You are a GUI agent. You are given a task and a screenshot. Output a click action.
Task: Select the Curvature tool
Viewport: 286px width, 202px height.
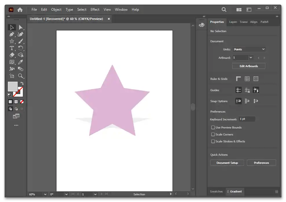click(x=21, y=34)
